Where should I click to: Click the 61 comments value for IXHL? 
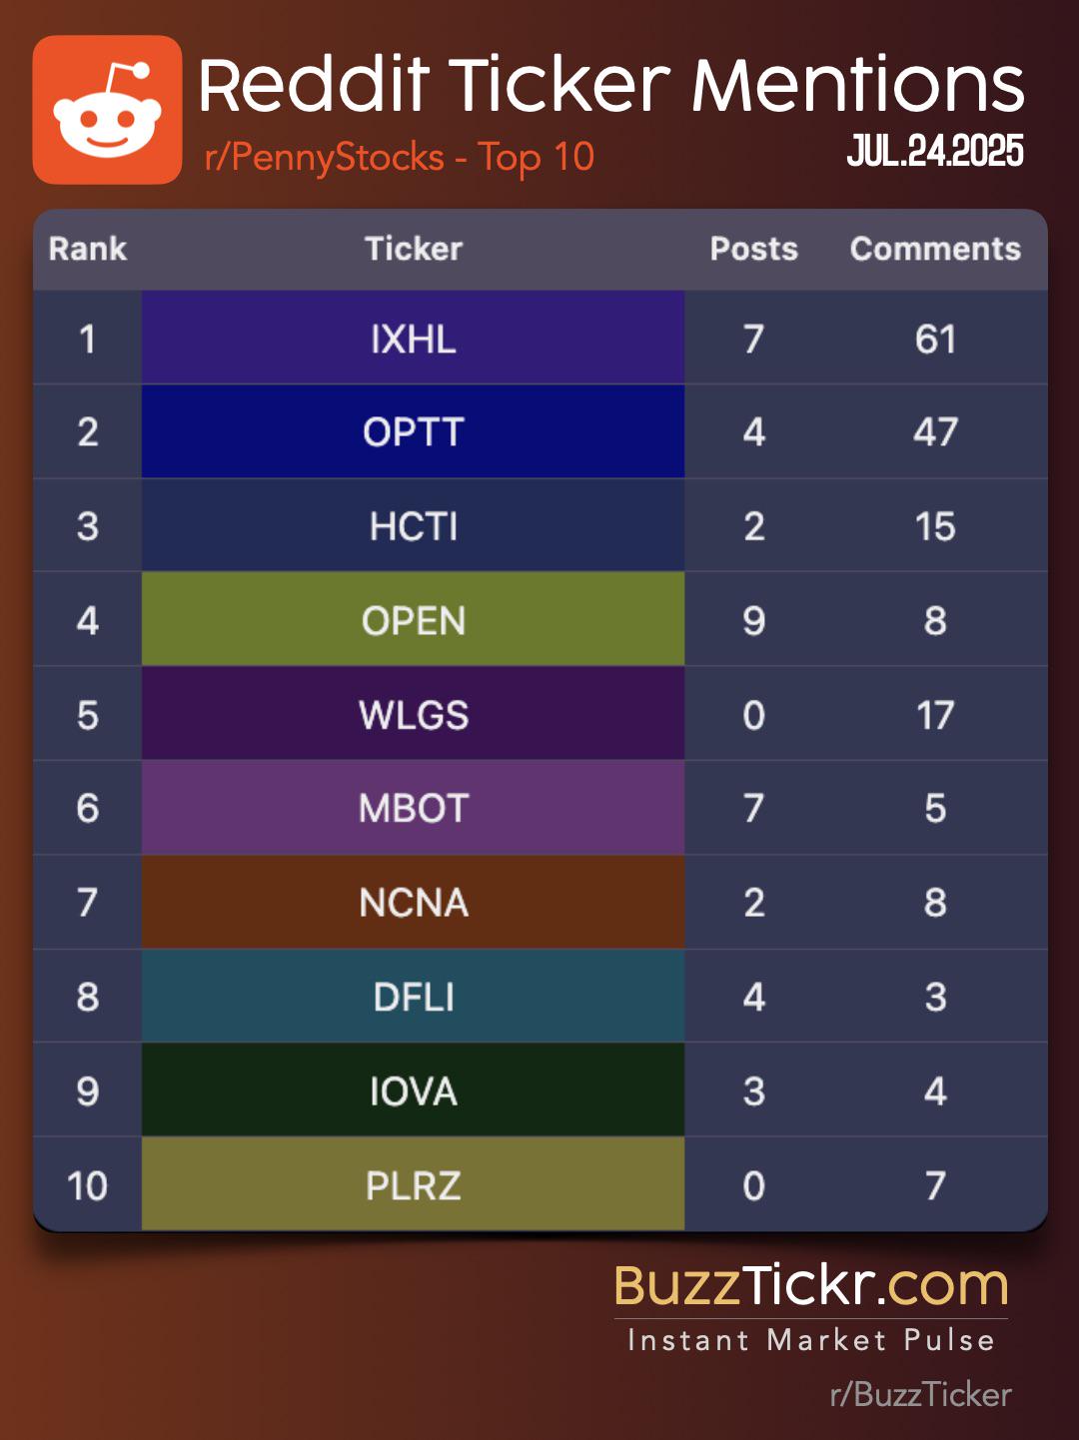pos(935,339)
